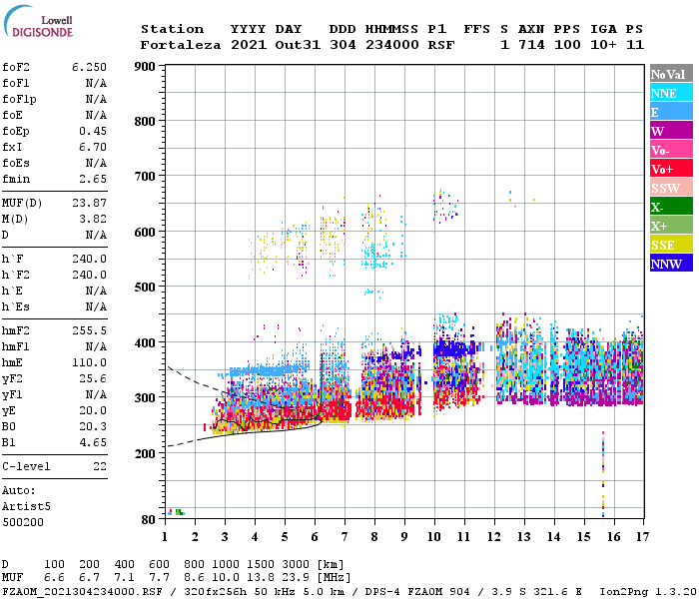Click the FZA0M_2021304234000.RSF filename
The width and height of the screenshot is (699, 599).
coord(82,592)
